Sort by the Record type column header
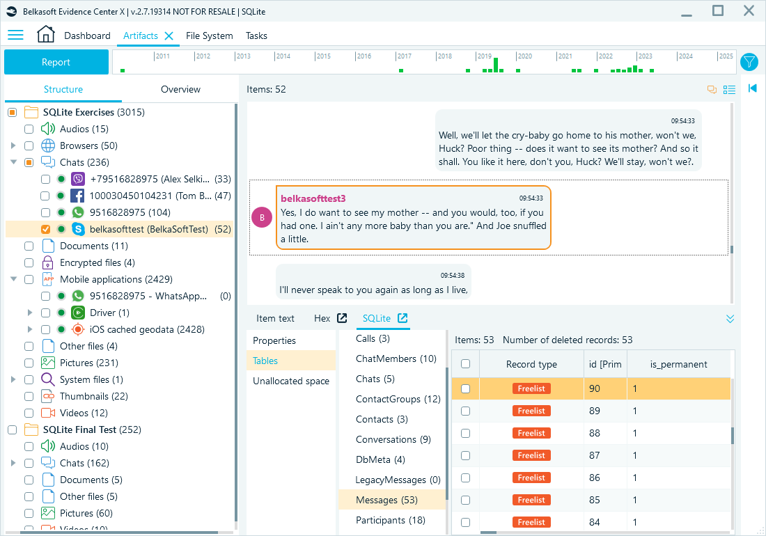 (531, 364)
